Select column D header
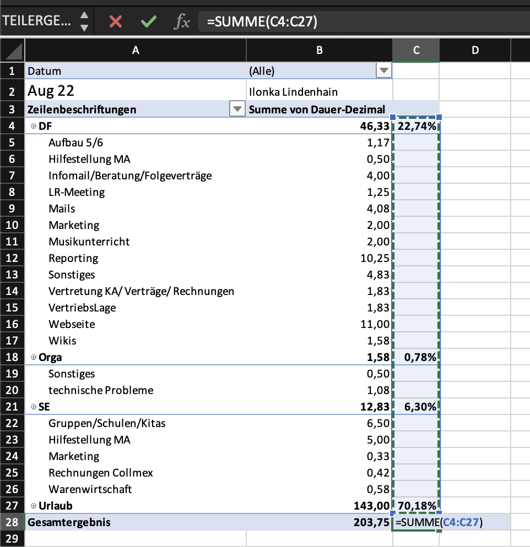This screenshot has height=547, width=530. (x=475, y=50)
